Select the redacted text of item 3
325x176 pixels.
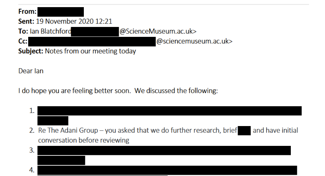164,151
